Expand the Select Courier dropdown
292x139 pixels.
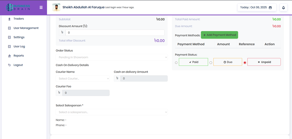click(x=82, y=78)
